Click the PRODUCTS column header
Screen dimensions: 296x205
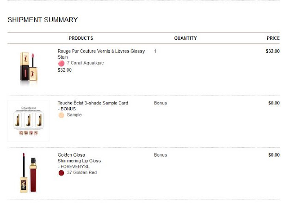(x=81, y=38)
